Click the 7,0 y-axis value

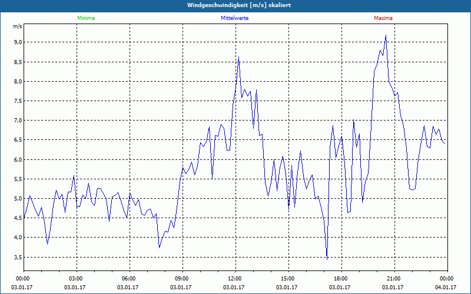(18, 121)
